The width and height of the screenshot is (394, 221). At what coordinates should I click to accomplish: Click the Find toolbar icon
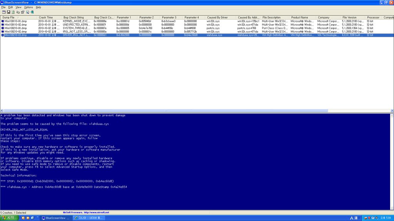click(27, 12)
